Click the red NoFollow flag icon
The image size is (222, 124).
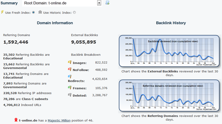[x=70, y=69]
